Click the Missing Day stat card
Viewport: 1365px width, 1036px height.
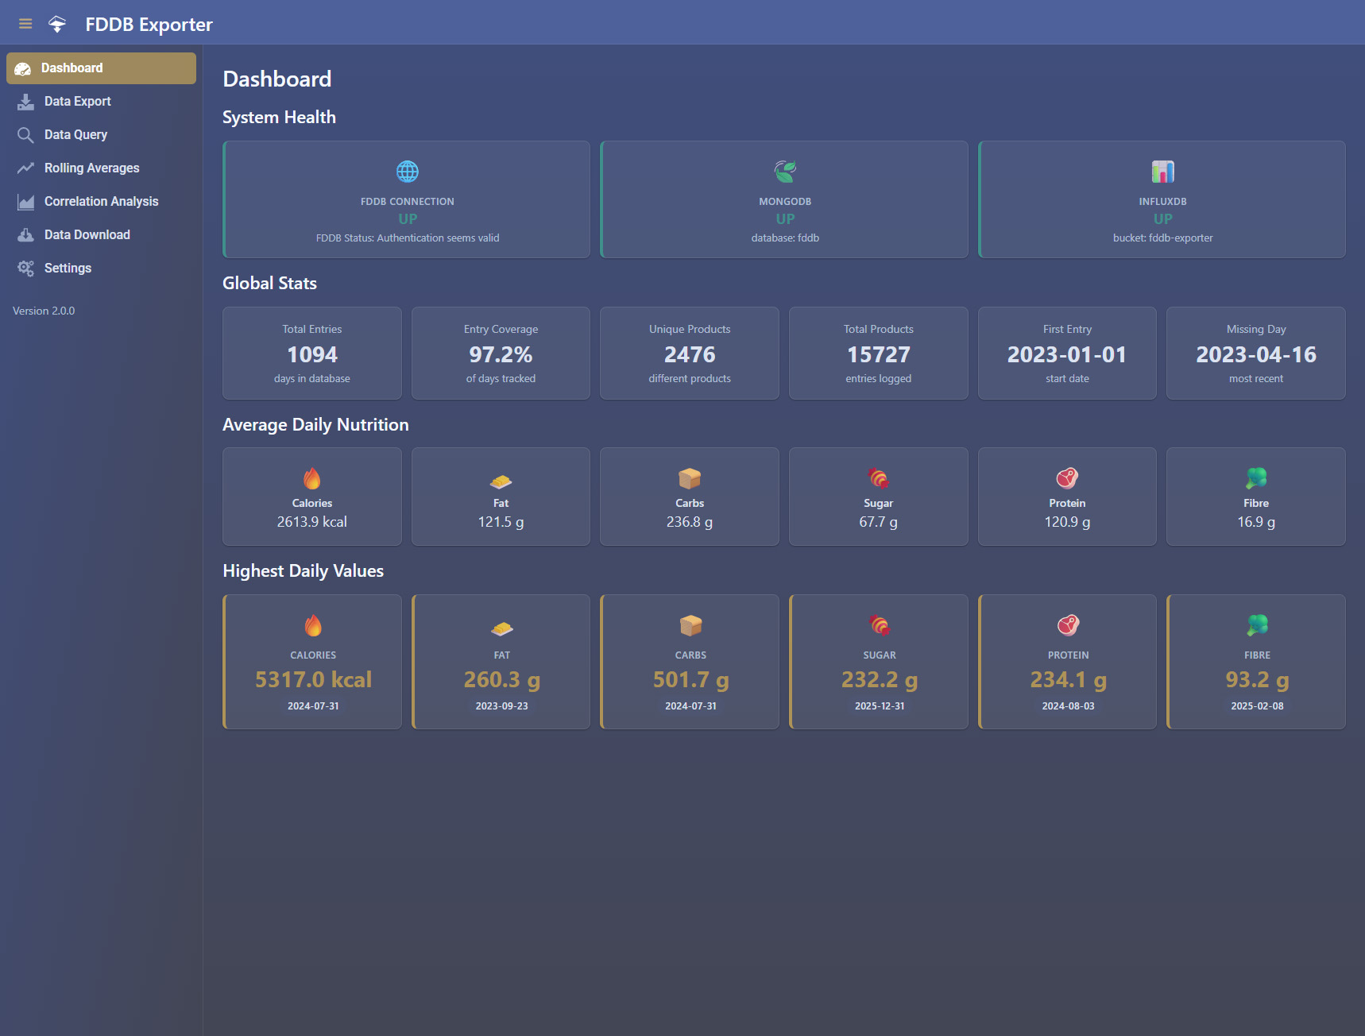tap(1255, 354)
